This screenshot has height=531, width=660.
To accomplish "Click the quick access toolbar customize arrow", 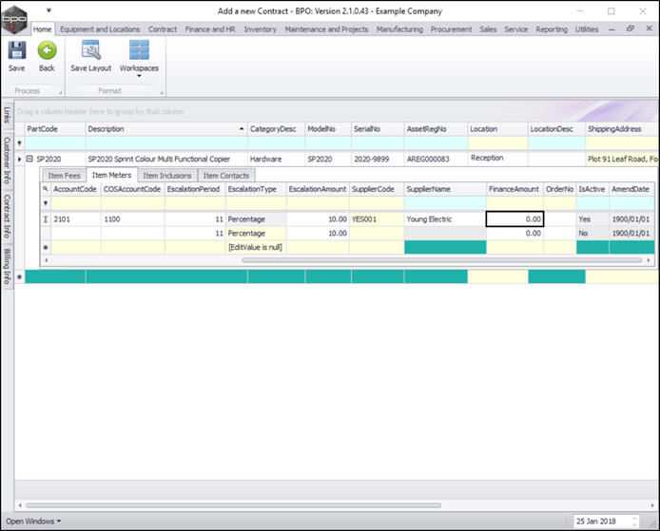I will (49, 11).
